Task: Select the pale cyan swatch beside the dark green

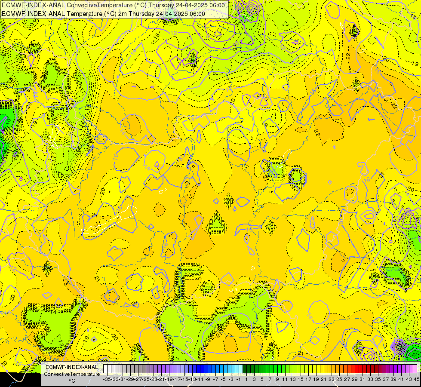Action: click(241, 369)
